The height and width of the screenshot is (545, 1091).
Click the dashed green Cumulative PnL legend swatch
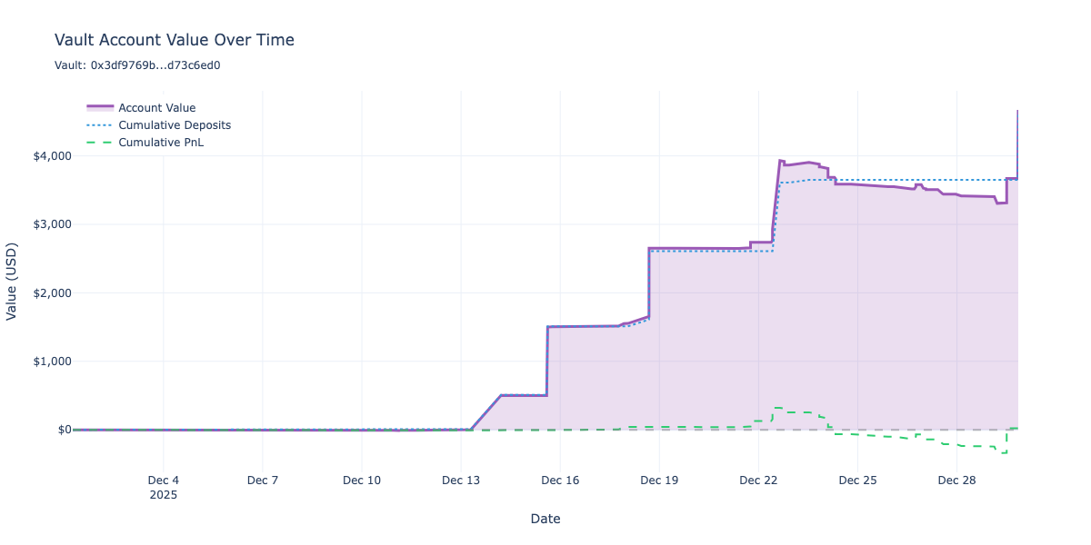click(x=100, y=143)
